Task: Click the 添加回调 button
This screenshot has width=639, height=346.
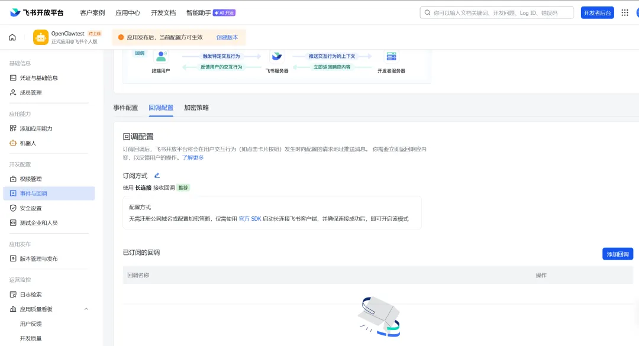Action: coord(617,254)
